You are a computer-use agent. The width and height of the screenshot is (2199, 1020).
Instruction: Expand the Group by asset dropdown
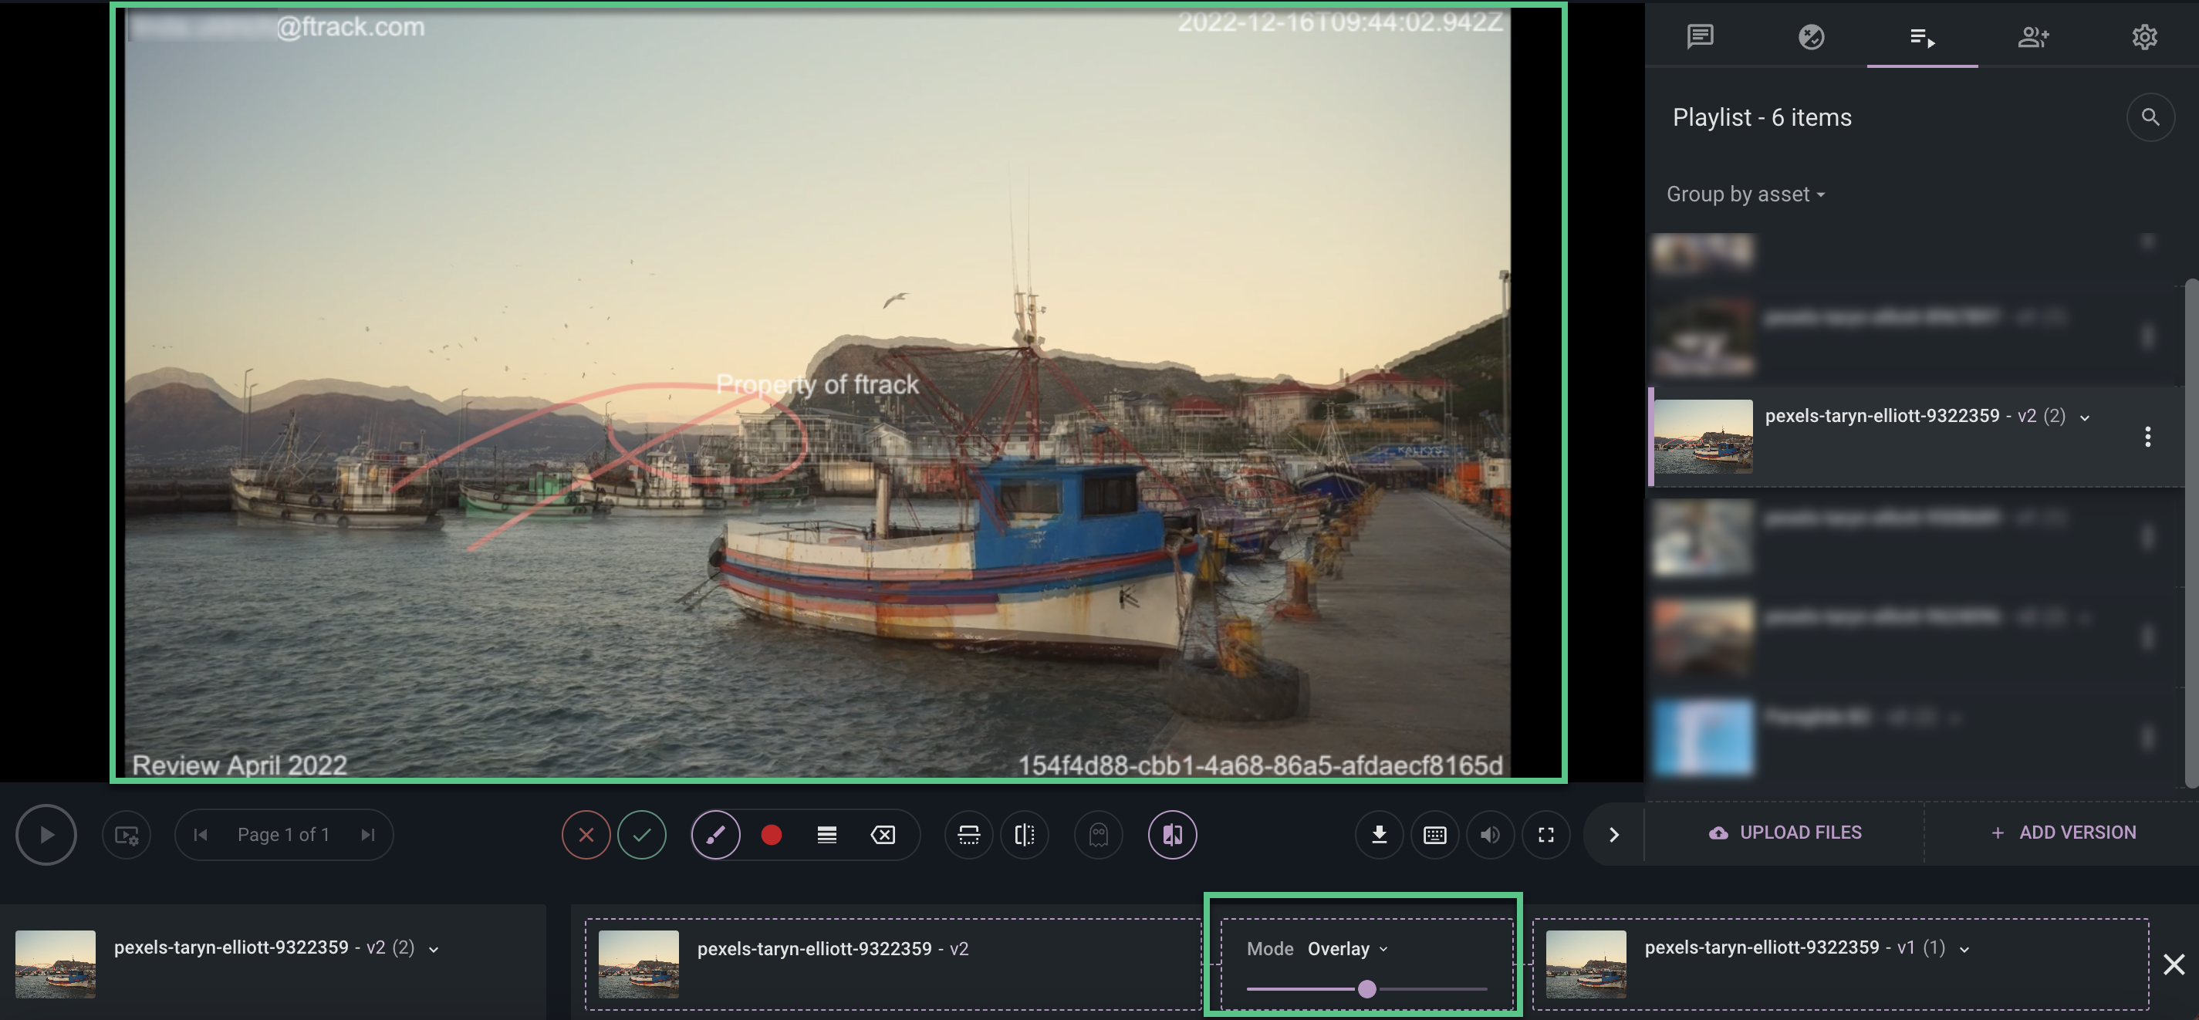1746,194
